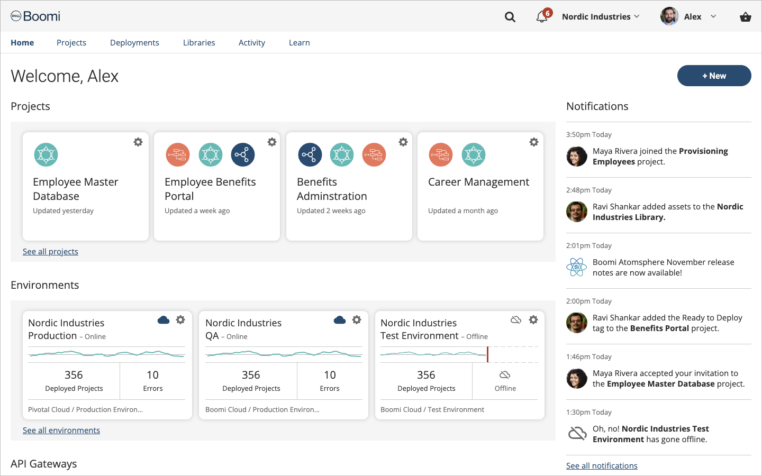Click the activity graph on QA environment
This screenshot has width=762, height=476.
click(x=284, y=354)
